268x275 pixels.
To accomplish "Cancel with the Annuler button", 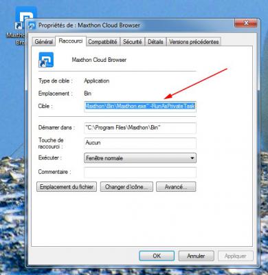I will pos(196,256).
